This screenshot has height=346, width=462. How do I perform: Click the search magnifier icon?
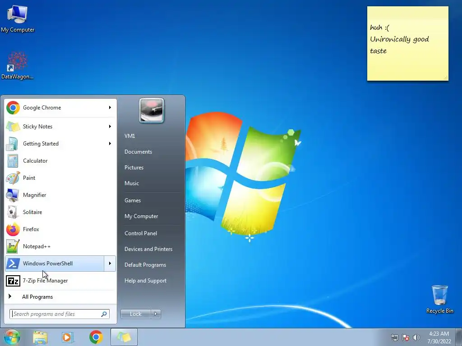tap(104, 314)
